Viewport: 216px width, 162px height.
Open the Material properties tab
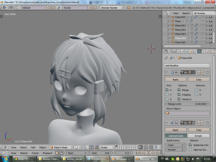click(208, 51)
